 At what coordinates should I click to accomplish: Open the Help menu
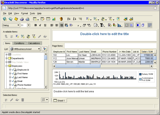39,13
